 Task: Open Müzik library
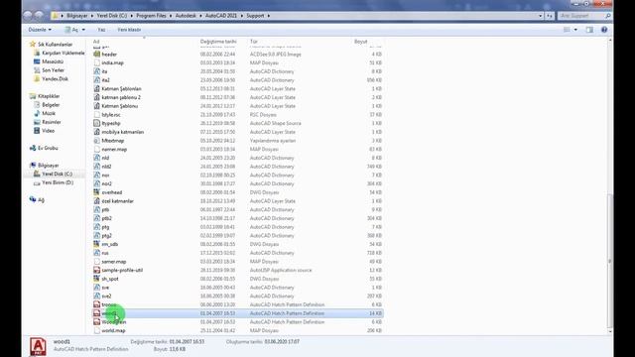[x=49, y=113]
